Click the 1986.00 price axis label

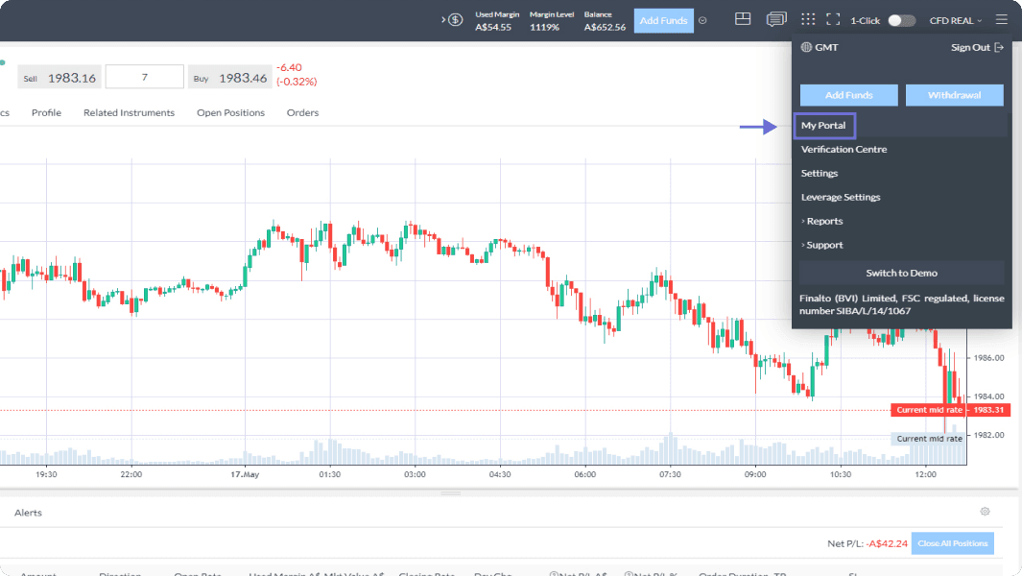coord(988,358)
